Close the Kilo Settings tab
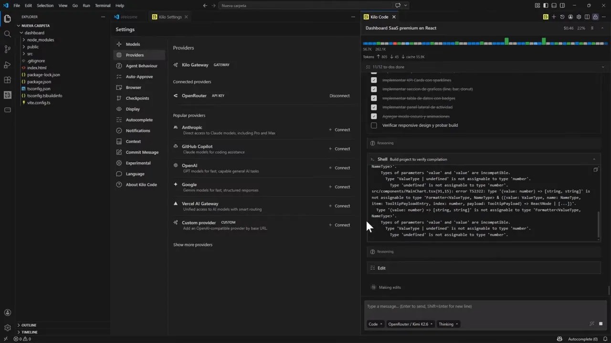The height and width of the screenshot is (343, 611). (186, 17)
